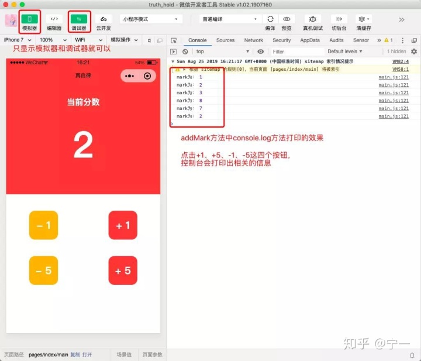Open cloud development (云开发)
The image size is (421, 361).
coord(103,19)
